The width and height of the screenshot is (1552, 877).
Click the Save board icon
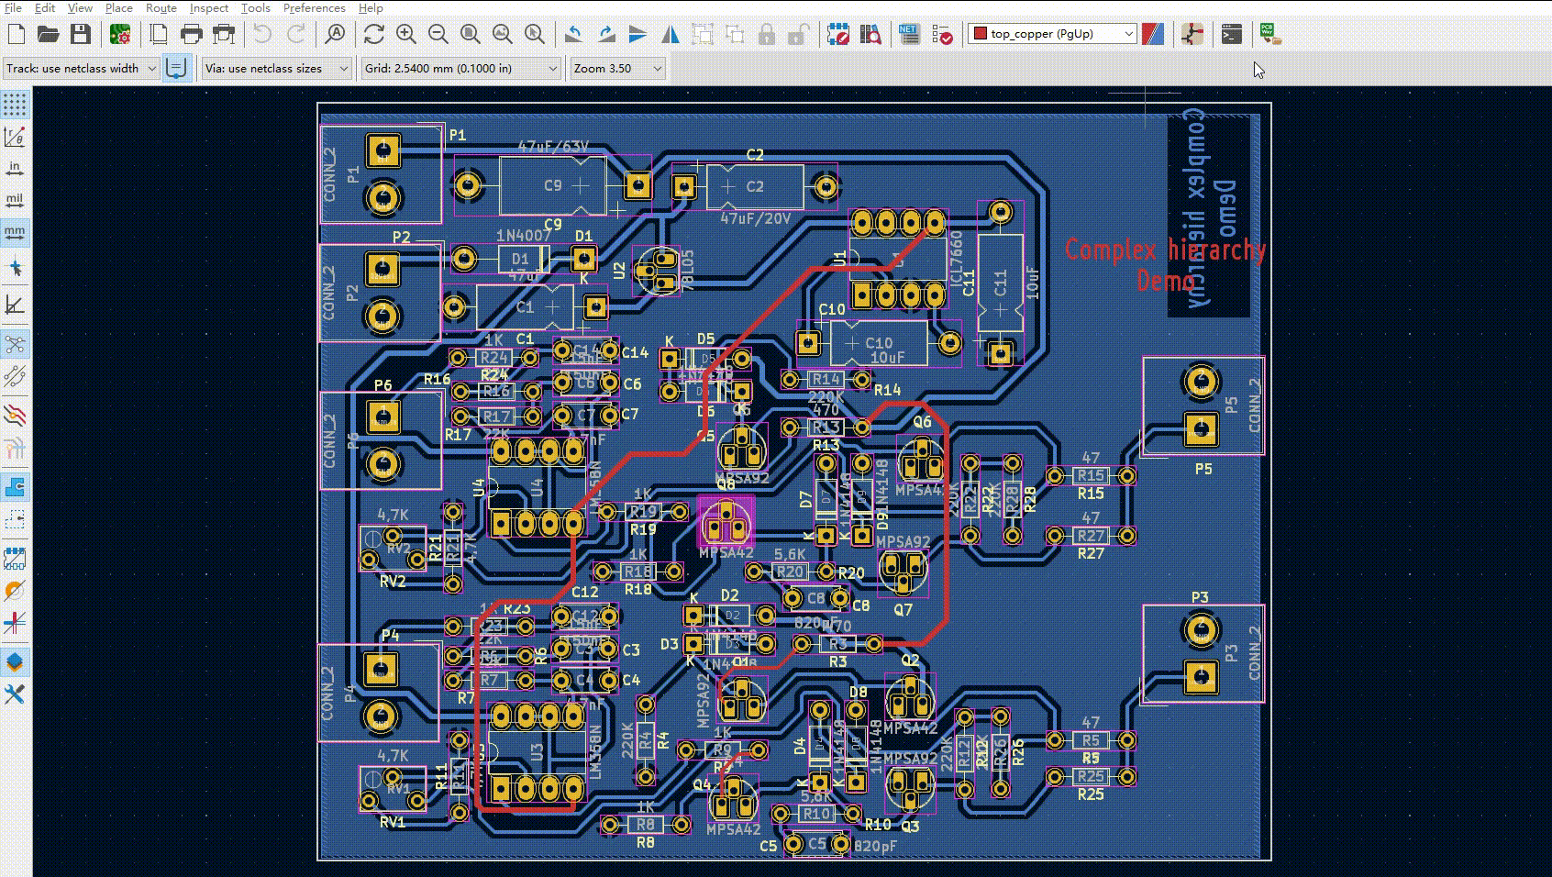(81, 35)
